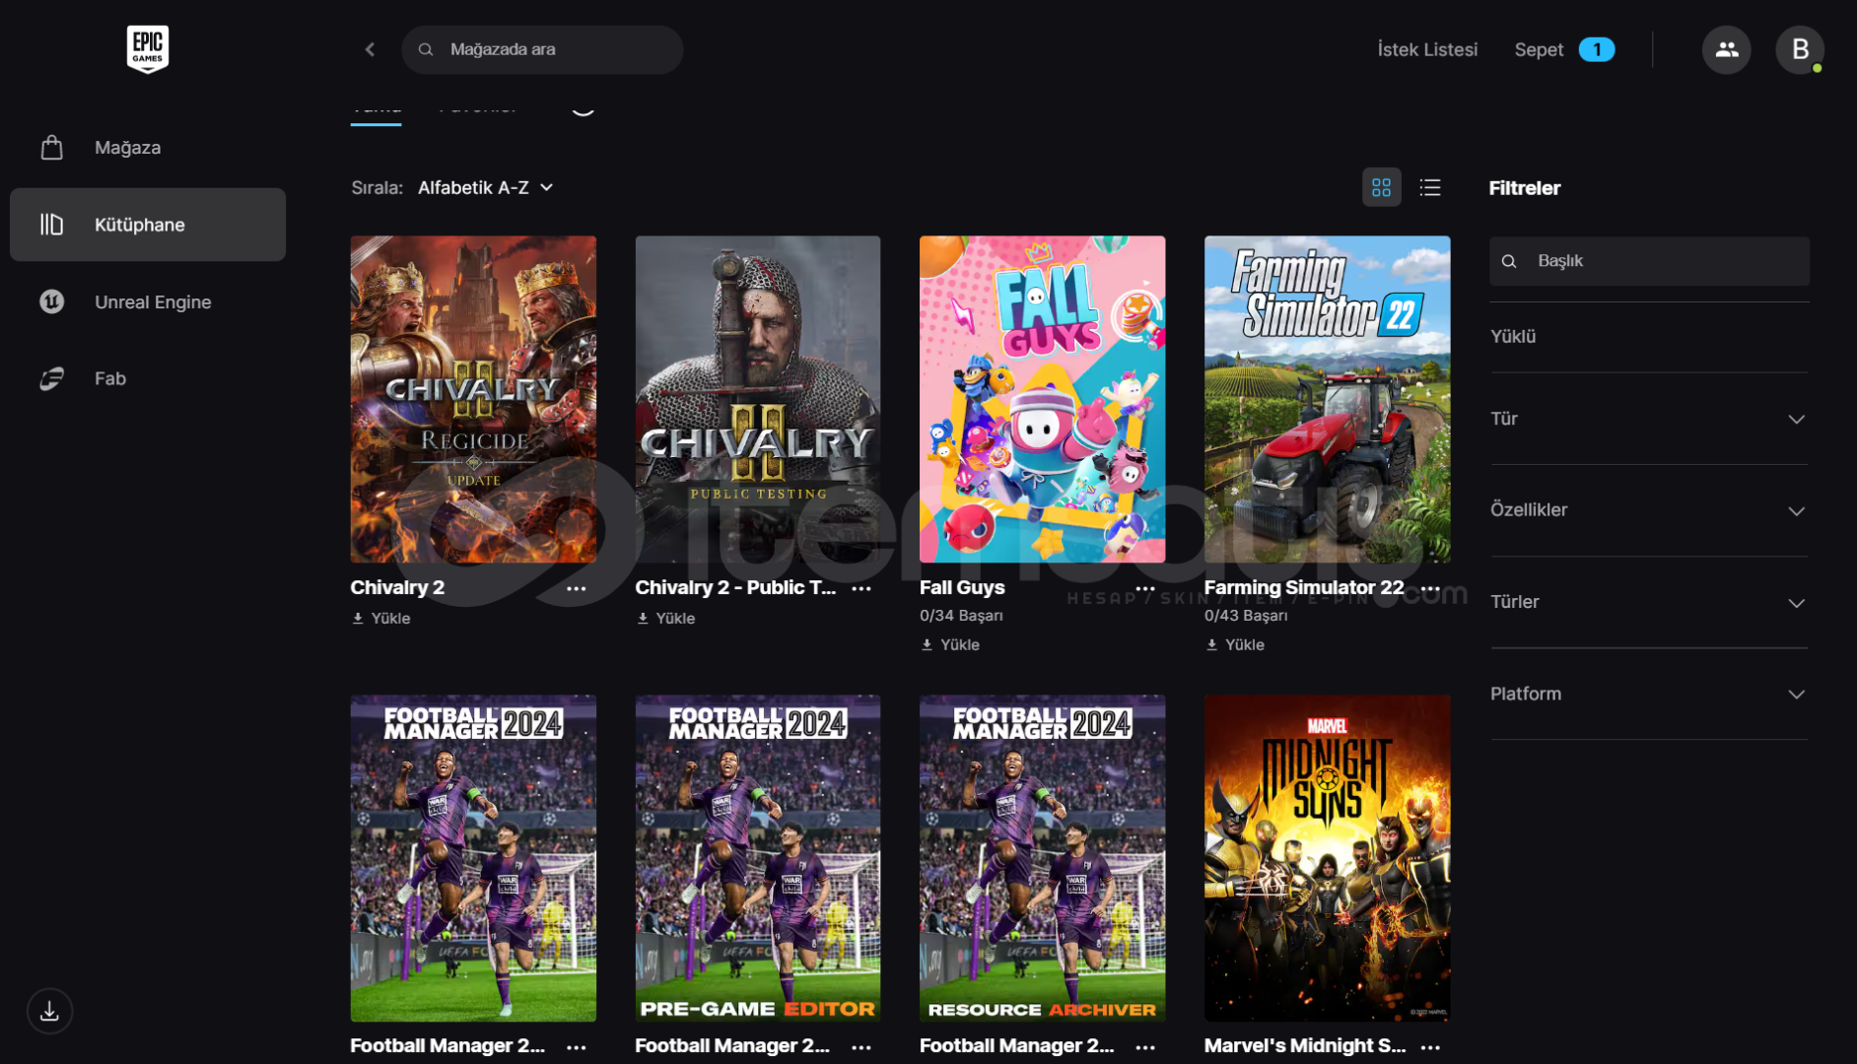Open the Football Manager Pre-Game Editor cover
This screenshot has width=1857, height=1064.
pos(758,858)
